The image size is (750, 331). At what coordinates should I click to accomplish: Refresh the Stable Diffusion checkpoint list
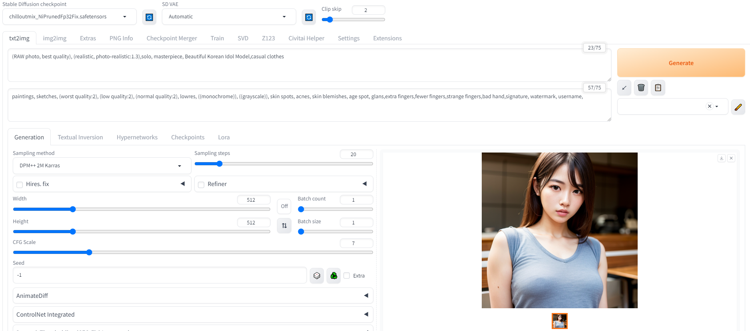point(150,17)
